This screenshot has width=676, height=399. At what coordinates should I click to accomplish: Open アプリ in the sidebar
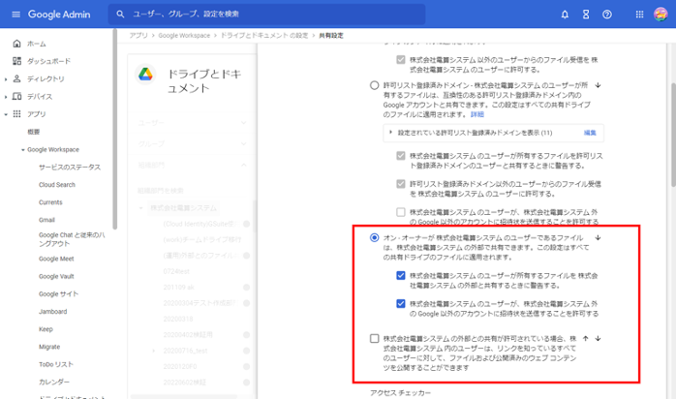(36, 114)
